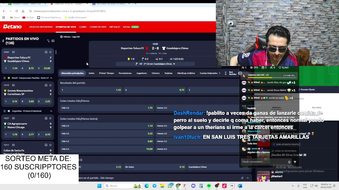Screen dimensions: 339x190
Task: Favorite the Colon de Santa Fe match star
Action: [x=50, y=145]
